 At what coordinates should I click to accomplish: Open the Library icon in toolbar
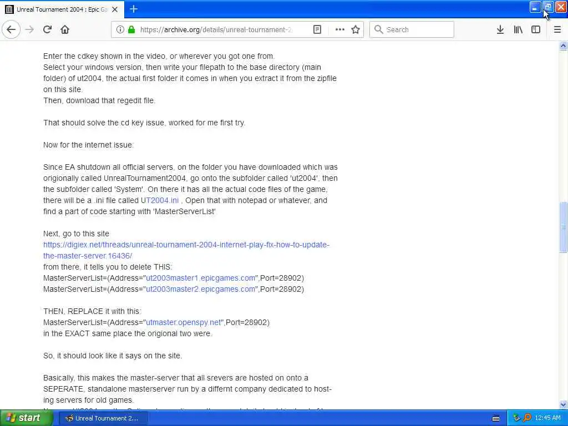click(x=518, y=30)
